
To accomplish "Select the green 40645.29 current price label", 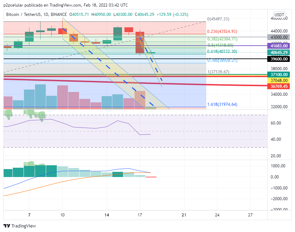I will 279,52.
